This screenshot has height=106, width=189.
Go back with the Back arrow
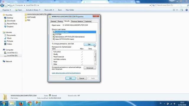(2, 5)
